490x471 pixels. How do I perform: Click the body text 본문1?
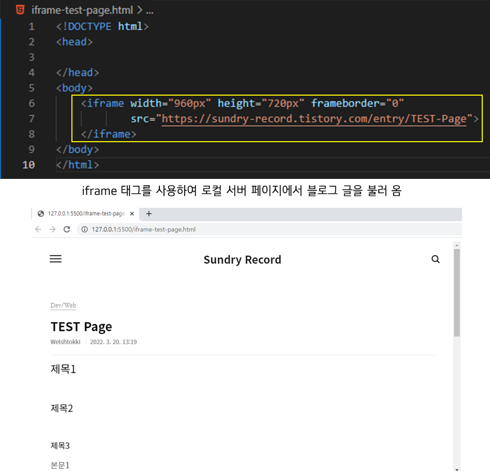coord(61,465)
